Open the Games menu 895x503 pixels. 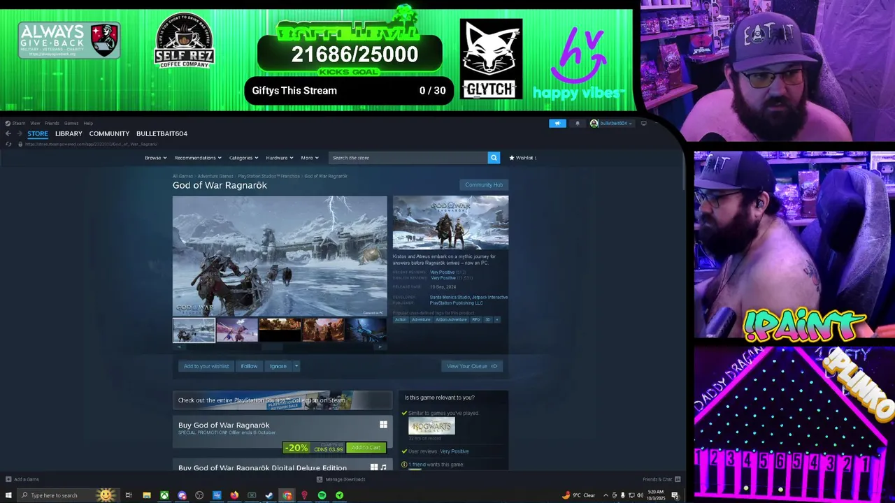click(71, 123)
